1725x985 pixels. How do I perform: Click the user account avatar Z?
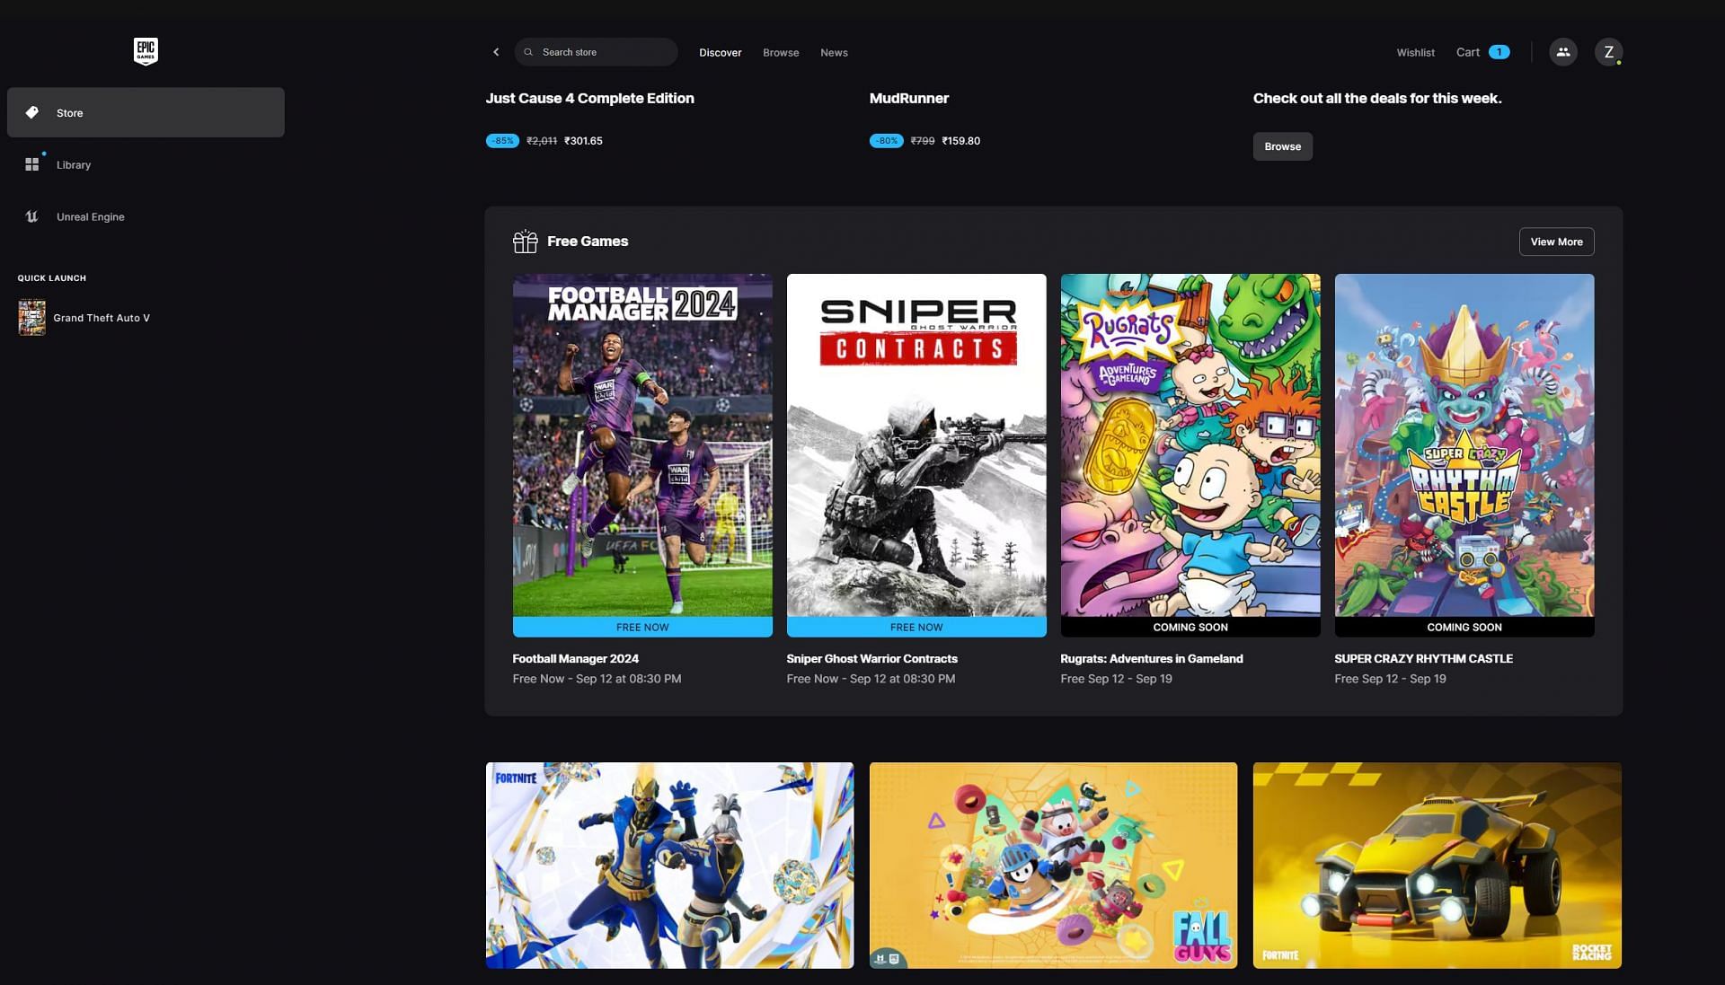click(1607, 51)
